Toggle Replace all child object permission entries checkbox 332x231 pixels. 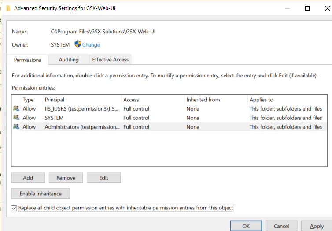point(14,208)
